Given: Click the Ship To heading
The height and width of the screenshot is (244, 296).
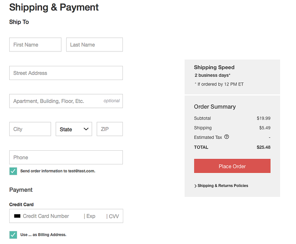Looking at the screenshot, I should (19, 22).
